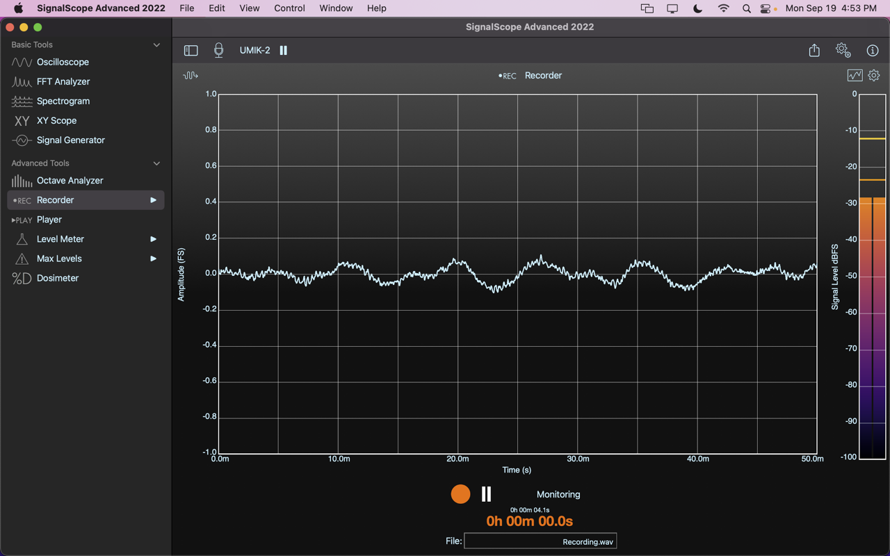Click the 0h 00m 04.1s elapsed time text
The width and height of the screenshot is (890, 556).
pos(530,509)
